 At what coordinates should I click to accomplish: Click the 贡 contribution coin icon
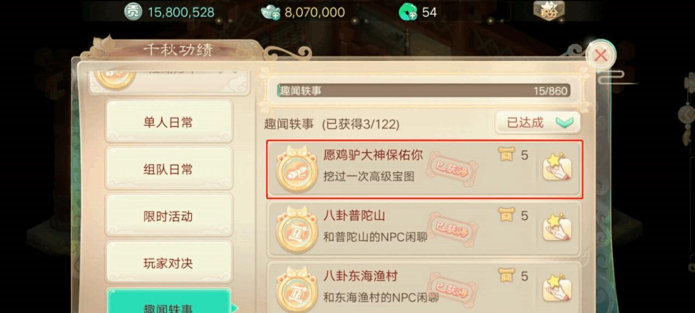coord(133,11)
